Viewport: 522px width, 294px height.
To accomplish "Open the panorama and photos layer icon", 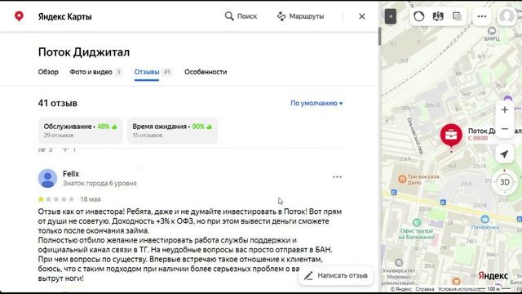I will 438,16.
